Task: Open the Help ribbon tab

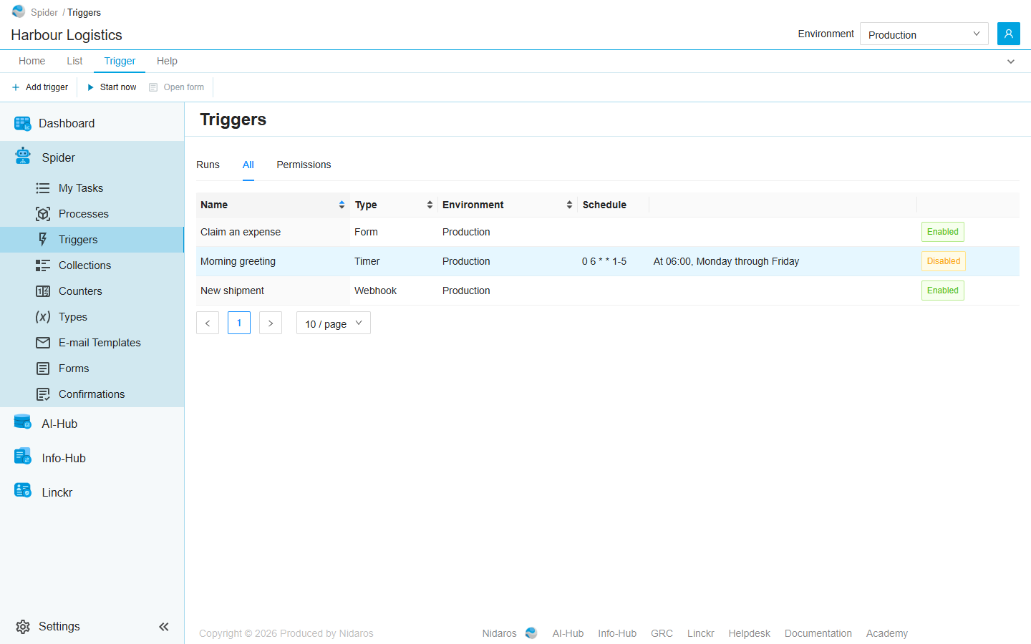Action: pyautogui.click(x=167, y=61)
